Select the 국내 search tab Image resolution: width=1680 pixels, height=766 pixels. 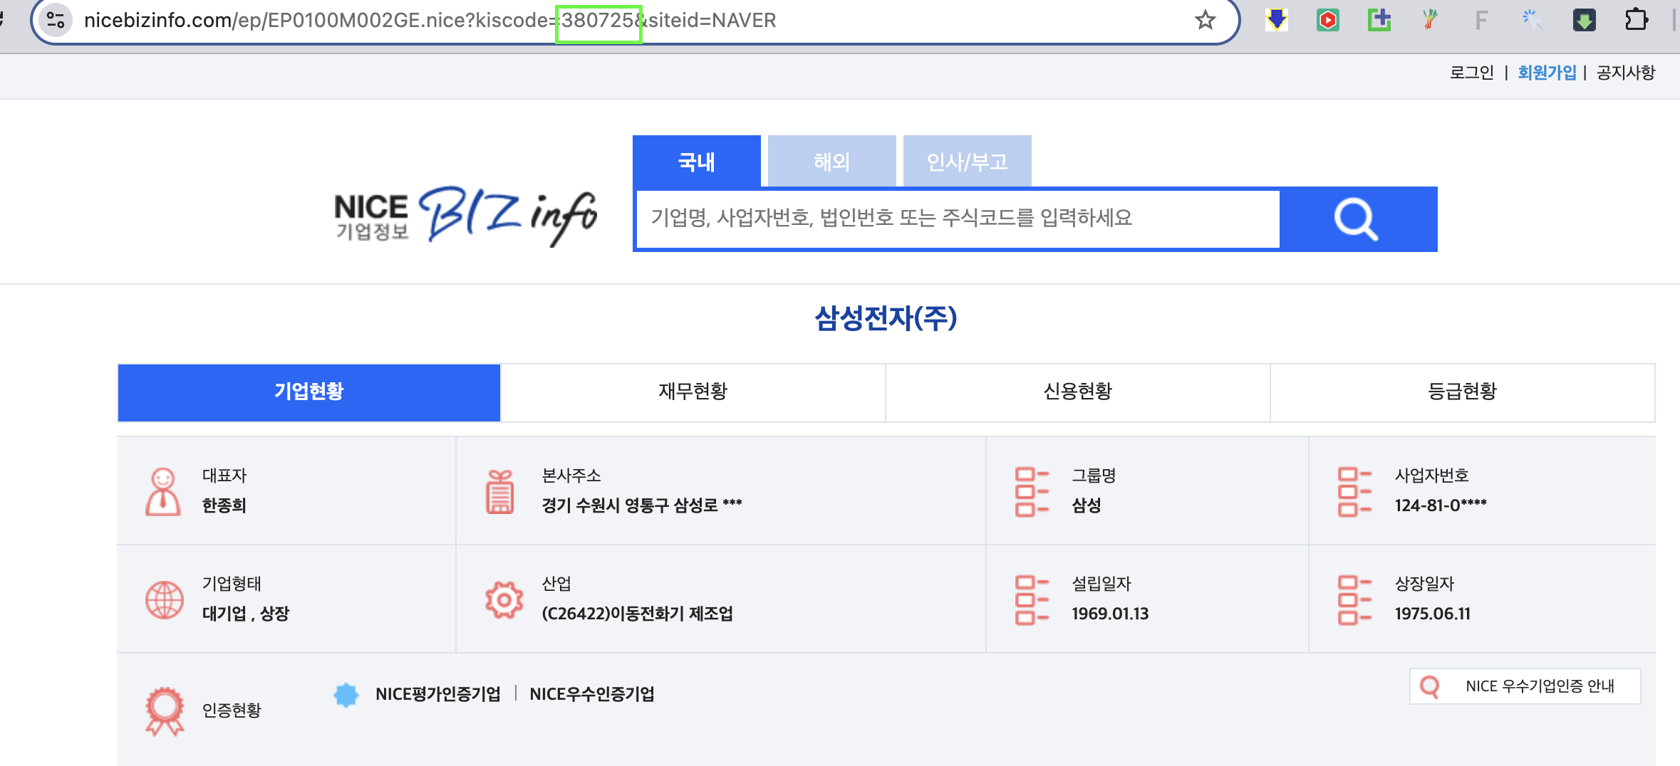point(696,162)
